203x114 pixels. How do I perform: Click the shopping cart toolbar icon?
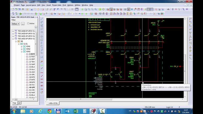[159, 14]
